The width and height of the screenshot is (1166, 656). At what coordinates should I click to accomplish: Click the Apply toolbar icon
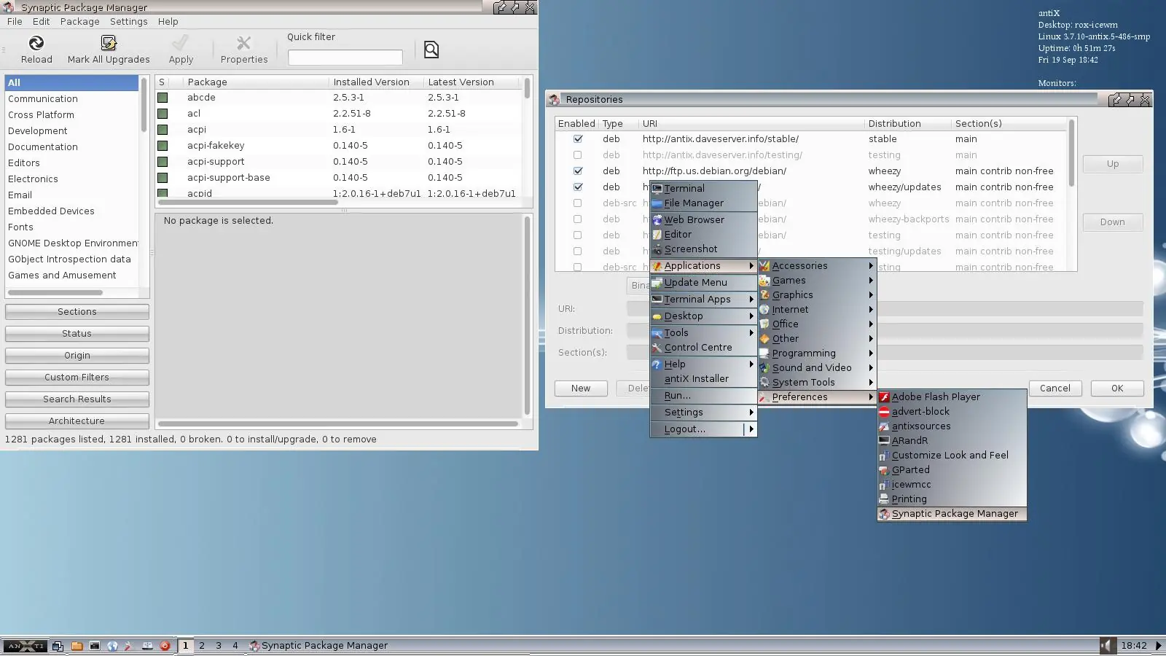[x=181, y=43]
